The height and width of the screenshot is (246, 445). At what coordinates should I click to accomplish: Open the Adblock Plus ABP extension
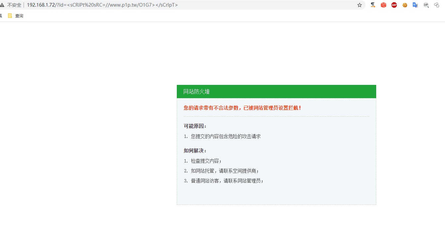[x=394, y=5]
